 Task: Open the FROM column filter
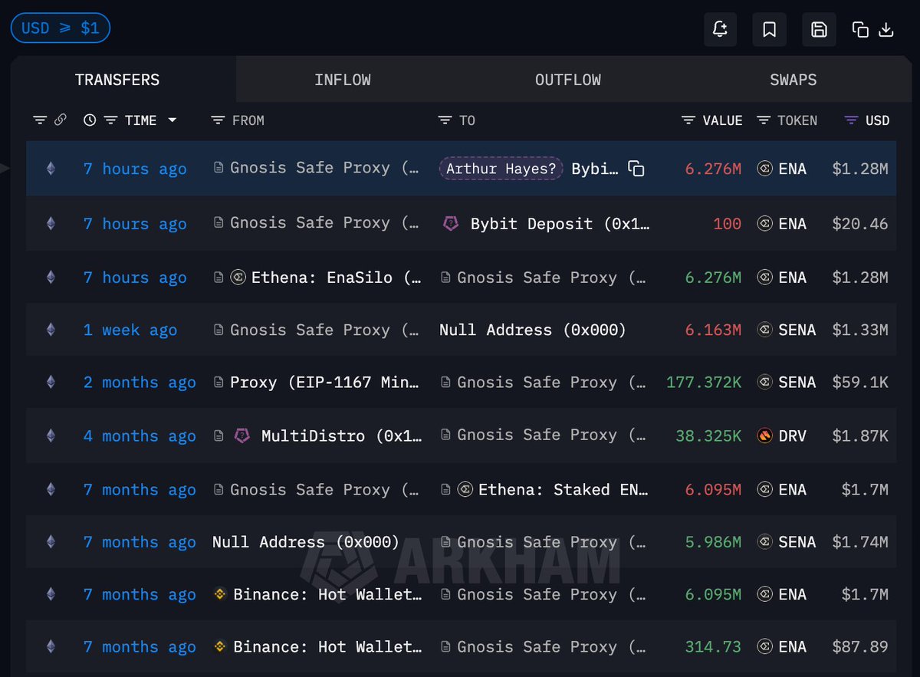[218, 120]
